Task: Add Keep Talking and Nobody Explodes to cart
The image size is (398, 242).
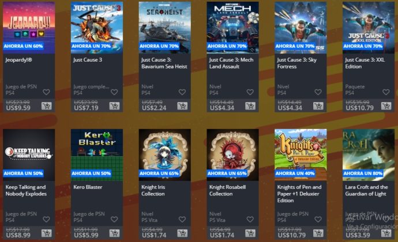Action: click(x=47, y=233)
